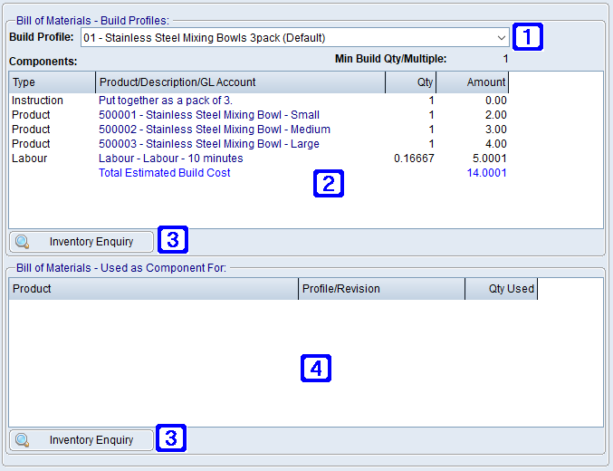
Task: Click magnifier icon on lower Inventory Enquiry button
Action: (23, 440)
